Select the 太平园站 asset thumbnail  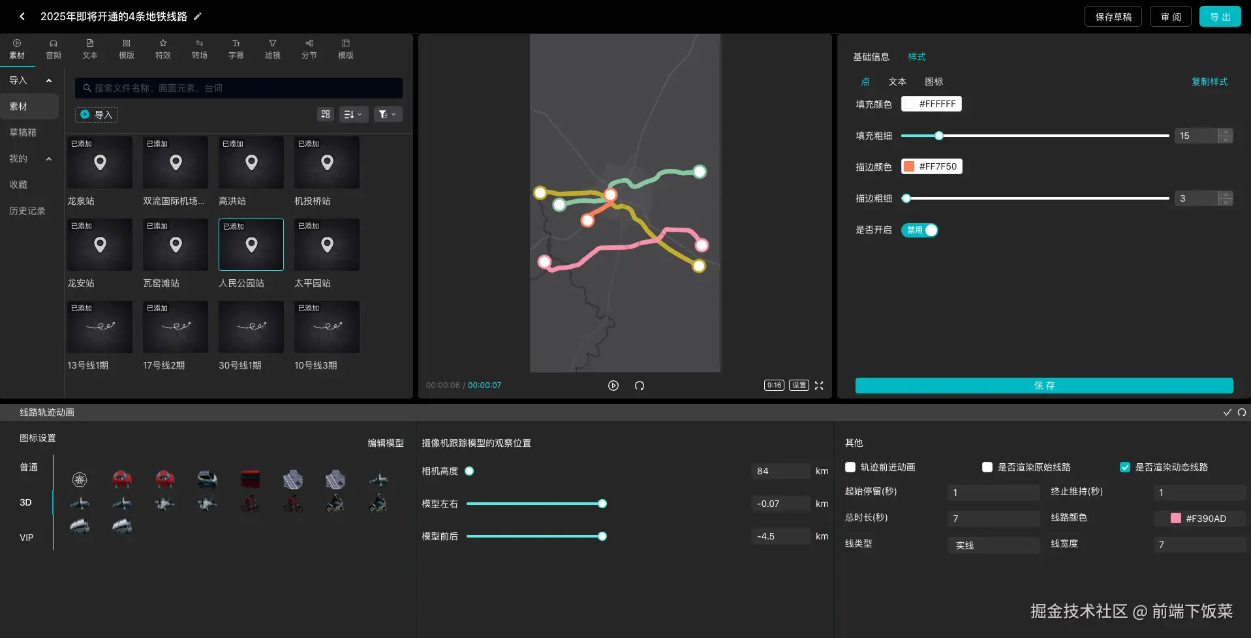click(x=327, y=245)
